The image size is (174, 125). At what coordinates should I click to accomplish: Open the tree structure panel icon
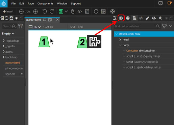click(x=134, y=18)
